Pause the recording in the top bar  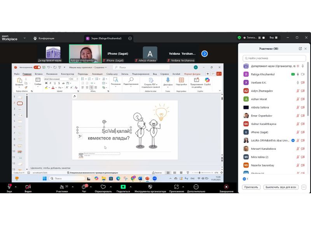260,38
